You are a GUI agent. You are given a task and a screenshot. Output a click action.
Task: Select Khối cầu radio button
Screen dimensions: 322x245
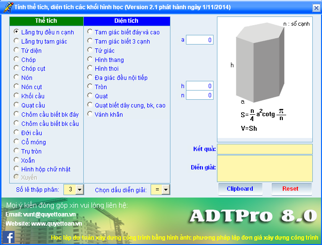tap(17, 96)
